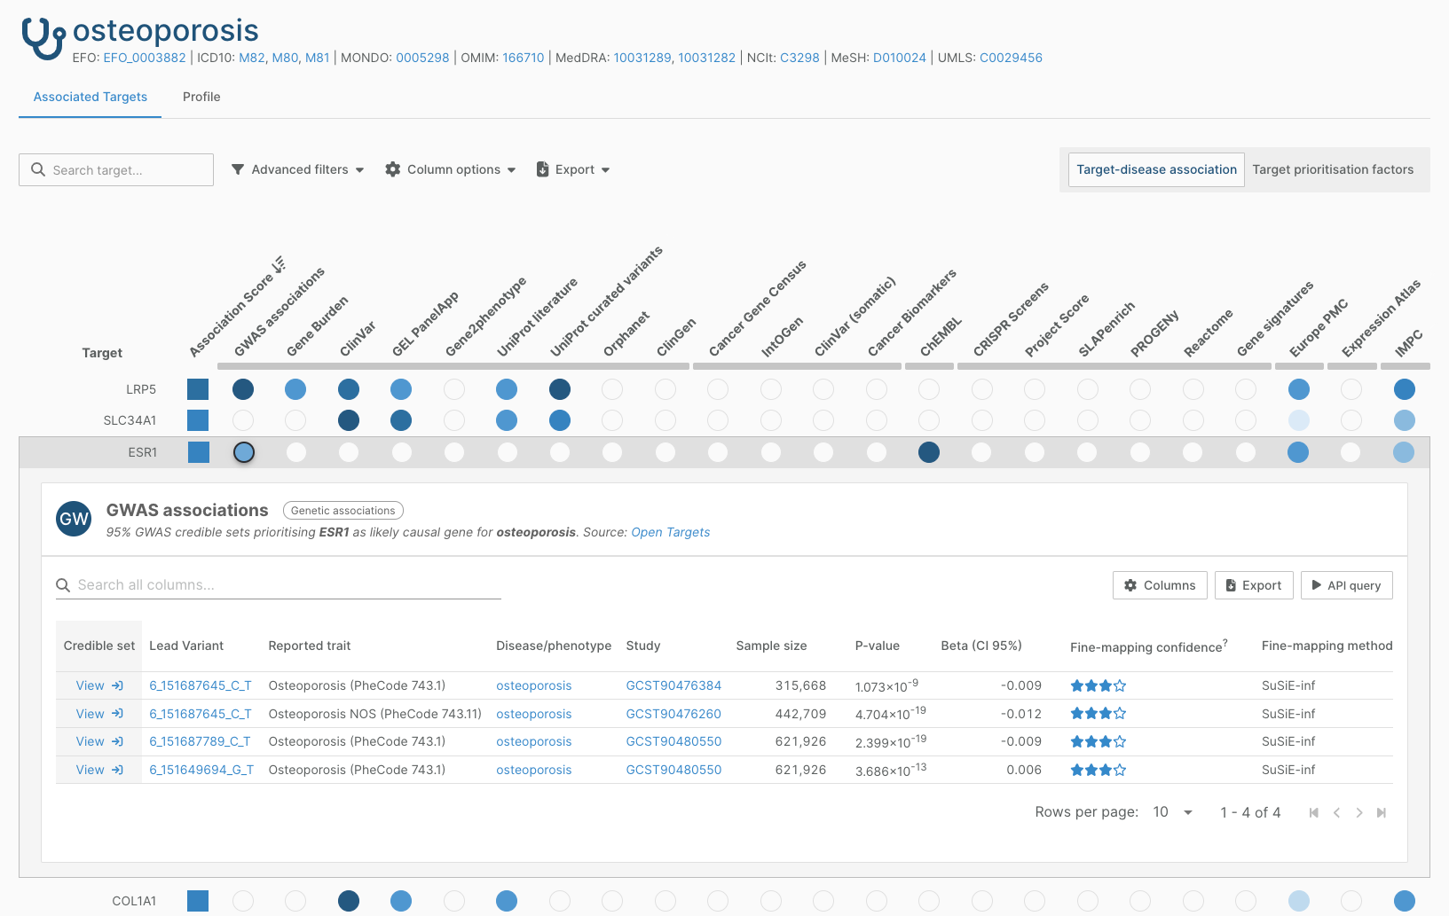
Task: Go to the previous page of results
Action: tap(1336, 812)
